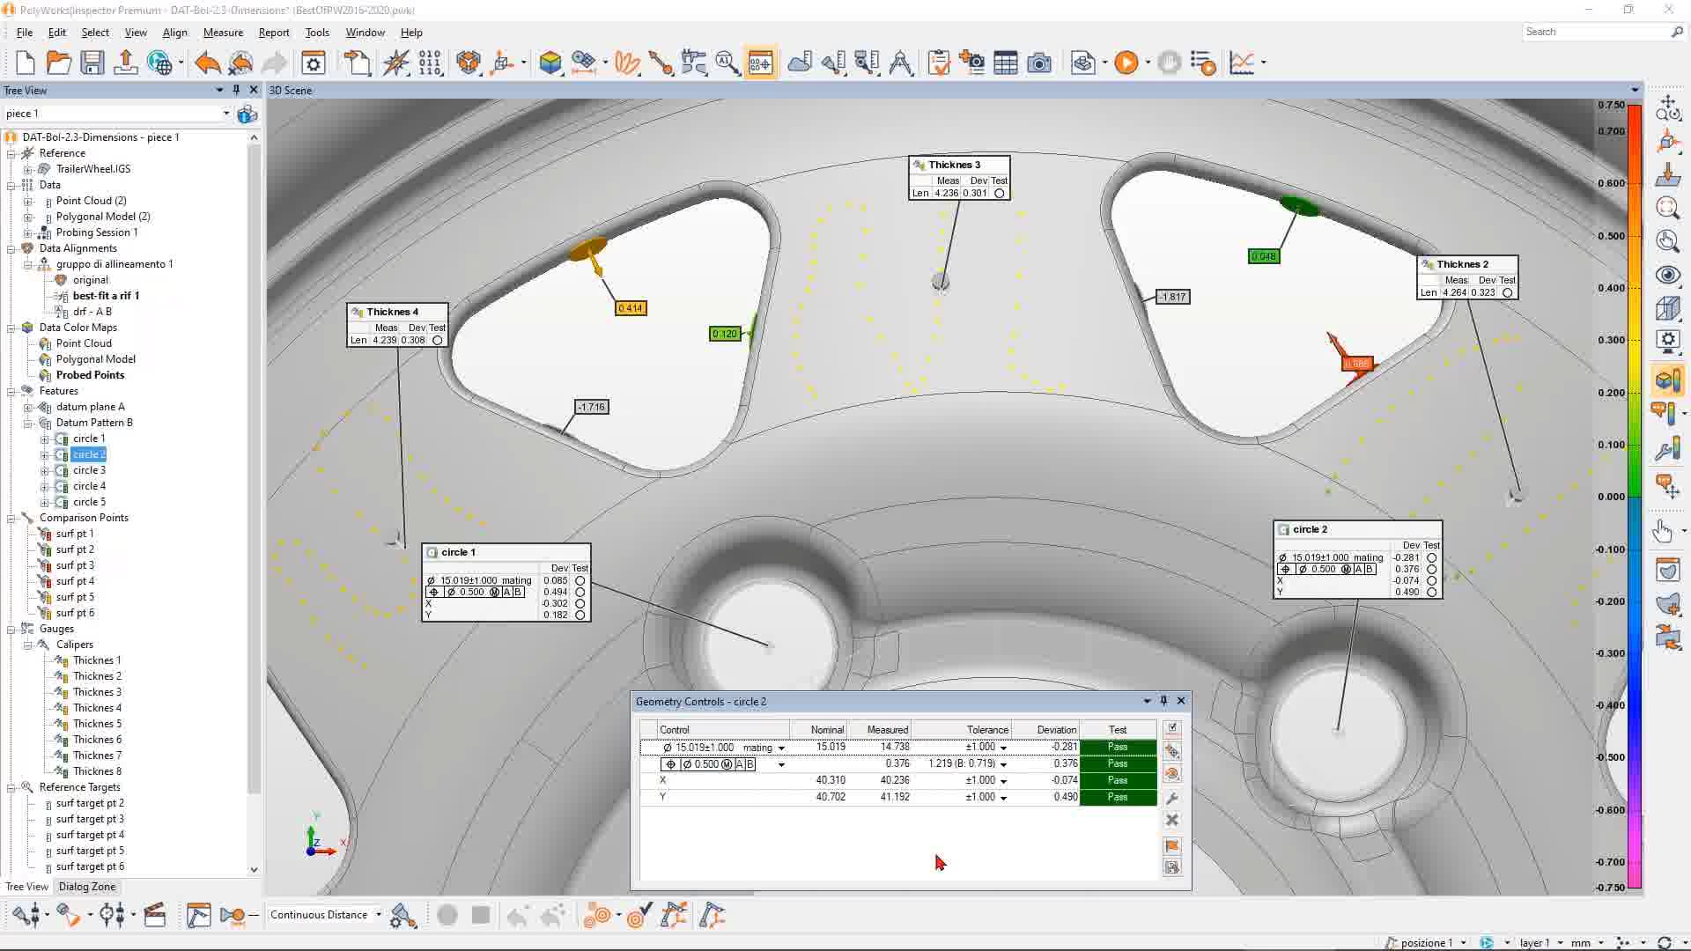
Task: Open the Align menu
Action: tap(174, 33)
